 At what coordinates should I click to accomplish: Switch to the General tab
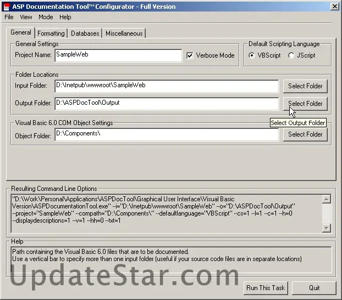click(21, 32)
